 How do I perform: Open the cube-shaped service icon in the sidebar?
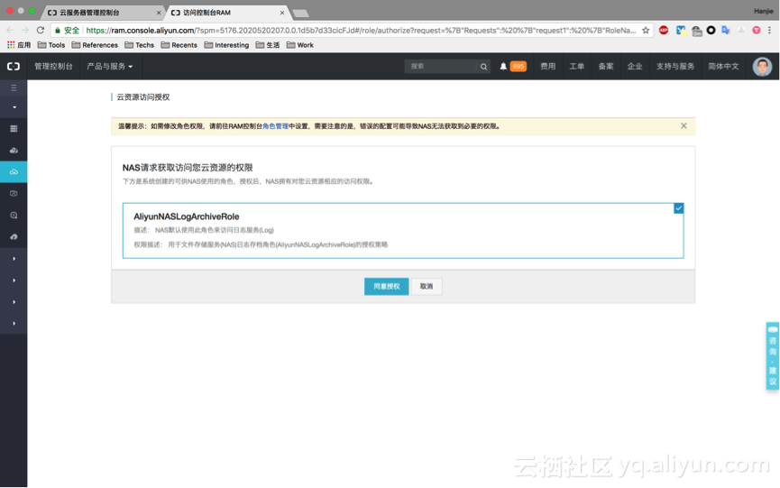[14, 194]
